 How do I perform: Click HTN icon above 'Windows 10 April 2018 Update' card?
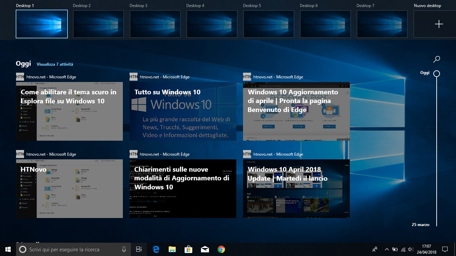pos(247,154)
